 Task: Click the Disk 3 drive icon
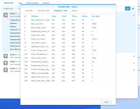point(6,63)
